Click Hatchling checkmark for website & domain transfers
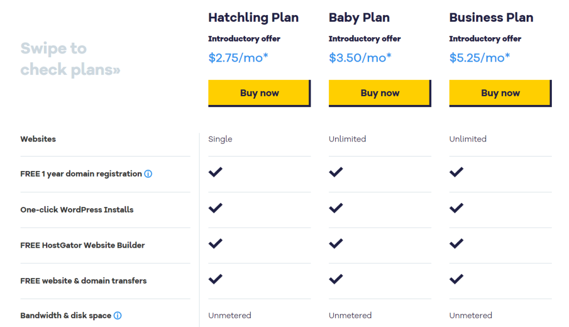 (x=215, y=279)
